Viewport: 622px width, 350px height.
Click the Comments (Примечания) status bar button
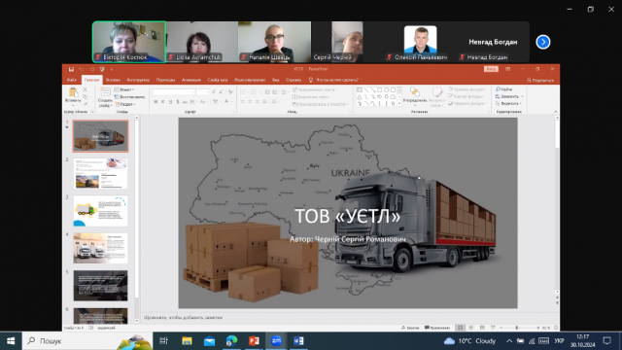437,328
